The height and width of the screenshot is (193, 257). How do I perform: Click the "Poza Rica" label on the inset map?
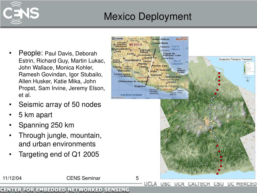tap(168, 58)
